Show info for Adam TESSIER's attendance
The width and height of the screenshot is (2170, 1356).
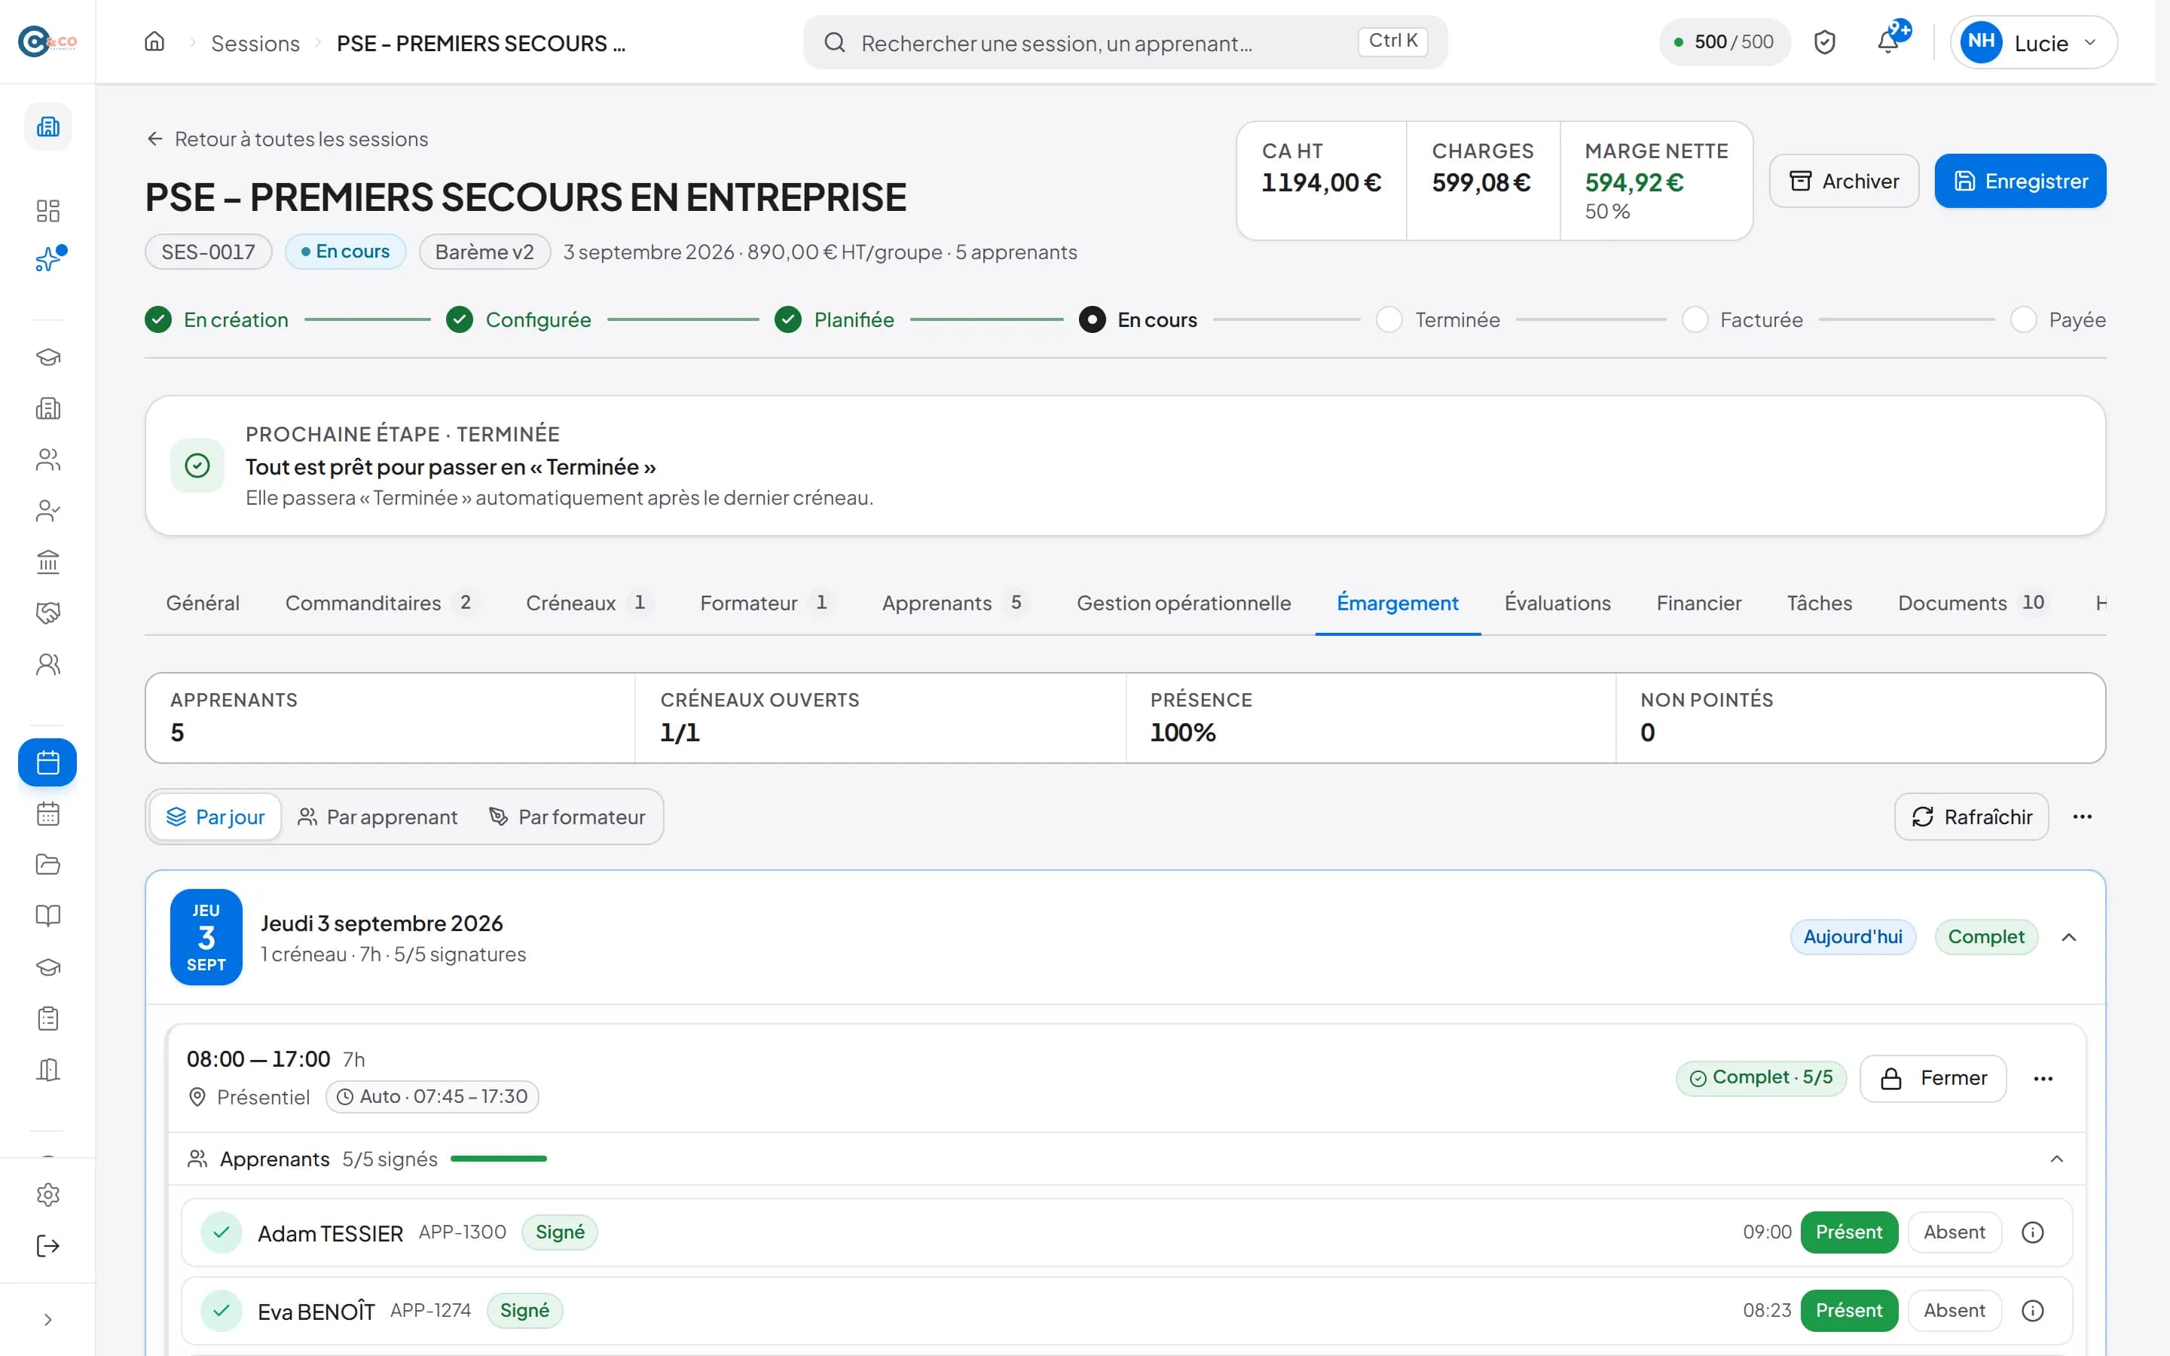(x=2033, y=1232)
